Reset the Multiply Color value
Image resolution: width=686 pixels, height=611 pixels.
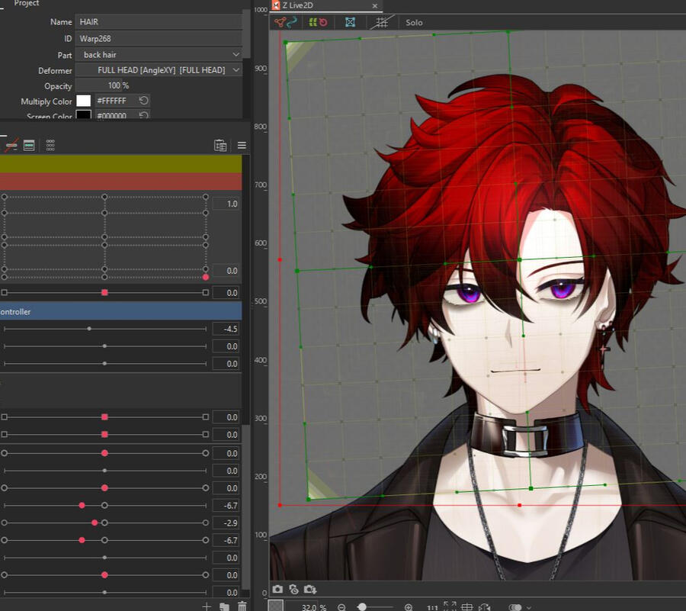click(143, 101)
